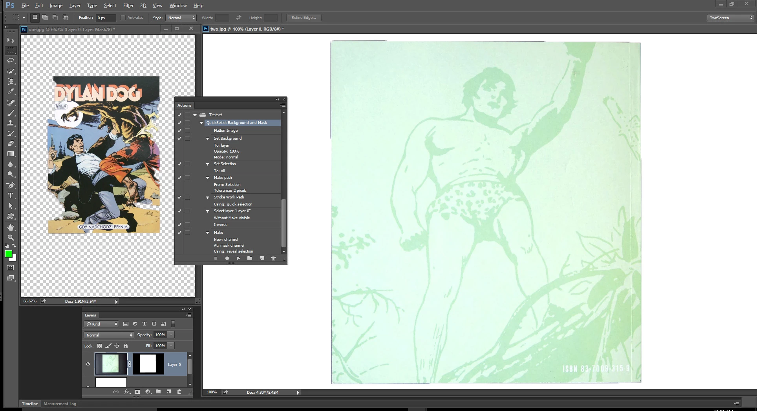Switch layer filtering on/off toggle
Screen dimensions: 757x411
point(173,324)
